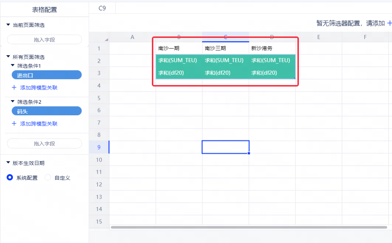The image size is (392, 243).
Task: Collapse the 版本生效日期 section
Action: 8,163
